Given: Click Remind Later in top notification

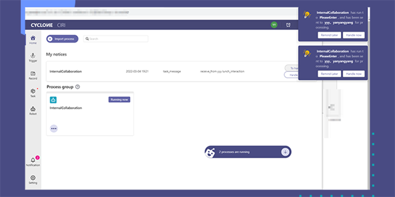Looking at the screenshot, I should (329, 35).
